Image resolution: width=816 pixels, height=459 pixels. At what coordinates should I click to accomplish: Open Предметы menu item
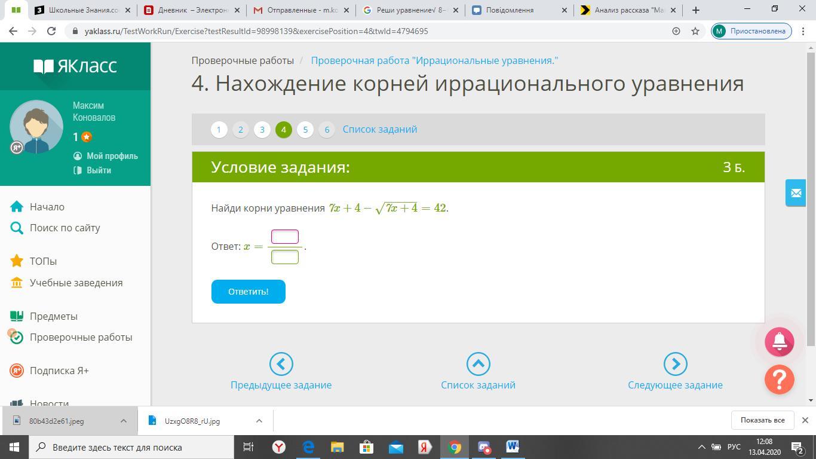pos(54,316)
